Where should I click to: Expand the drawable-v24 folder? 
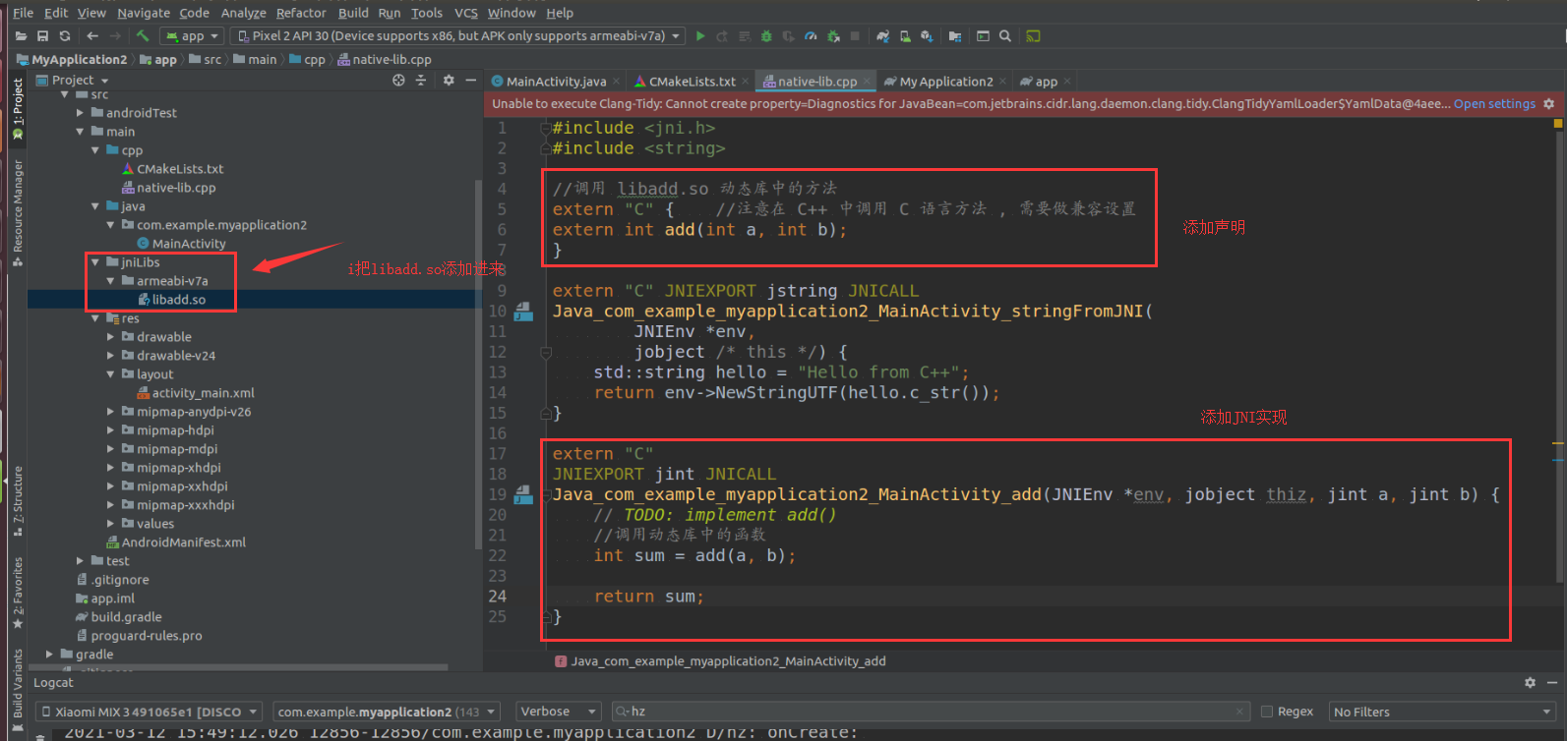[x=111, y=356]
